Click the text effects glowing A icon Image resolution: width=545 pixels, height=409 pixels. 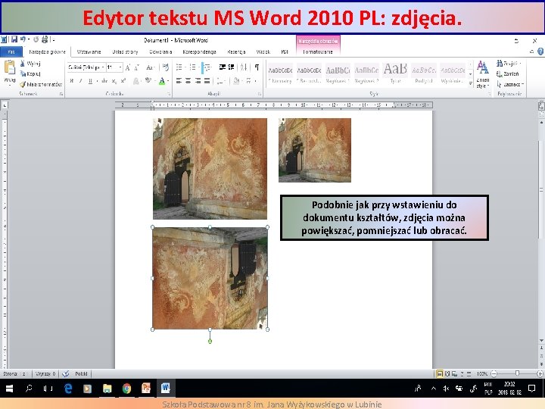pos(136,81)
